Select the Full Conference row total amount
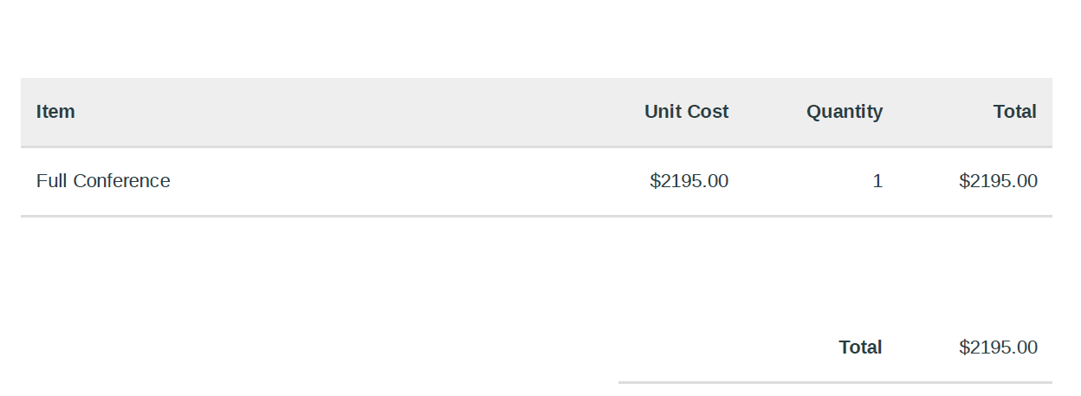 click(x=998, y=181)
